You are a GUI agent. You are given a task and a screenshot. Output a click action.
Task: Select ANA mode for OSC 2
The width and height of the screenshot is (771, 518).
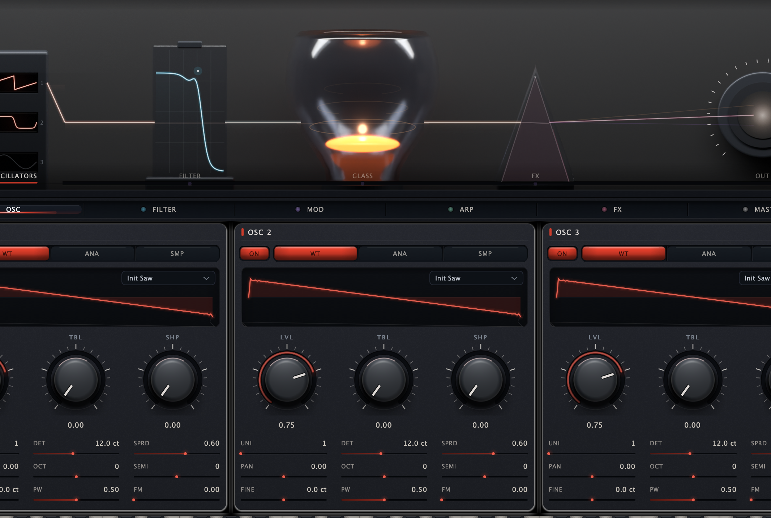(x=400, y=253)
